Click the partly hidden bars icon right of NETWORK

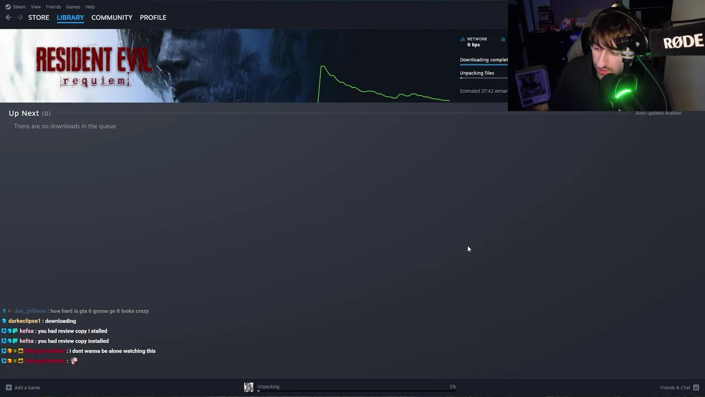[x=503, y=39]
